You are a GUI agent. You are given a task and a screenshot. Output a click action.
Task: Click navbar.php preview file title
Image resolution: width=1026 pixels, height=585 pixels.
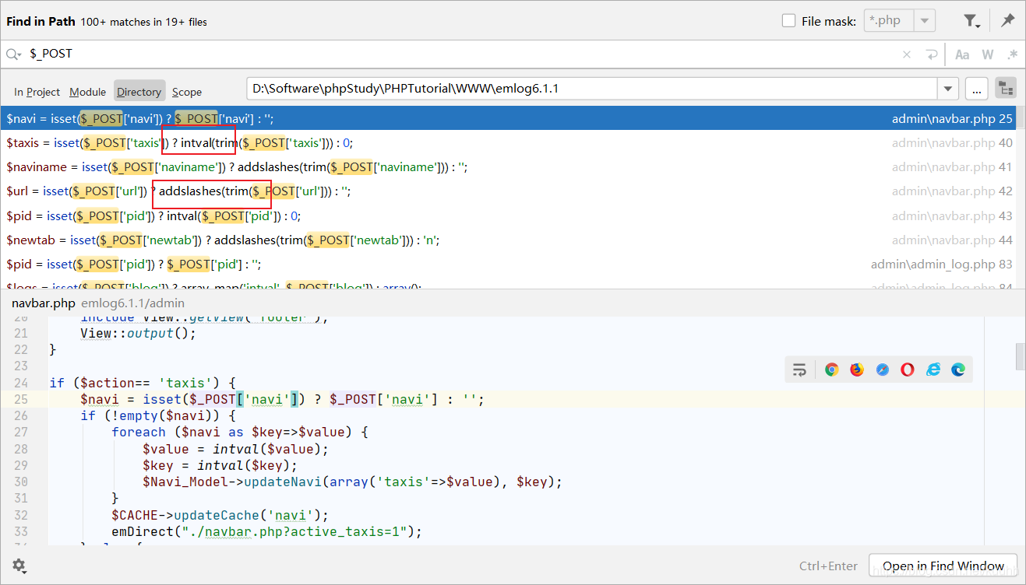click(43, 303)
